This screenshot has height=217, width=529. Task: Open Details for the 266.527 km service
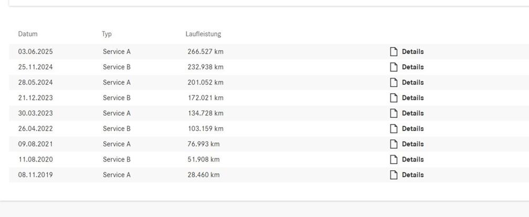pyautogui.click(x=412, y=52)
